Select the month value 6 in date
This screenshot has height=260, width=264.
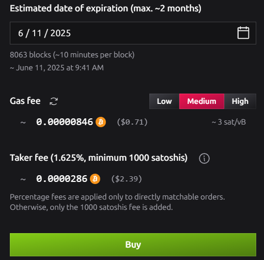[21, 33]
